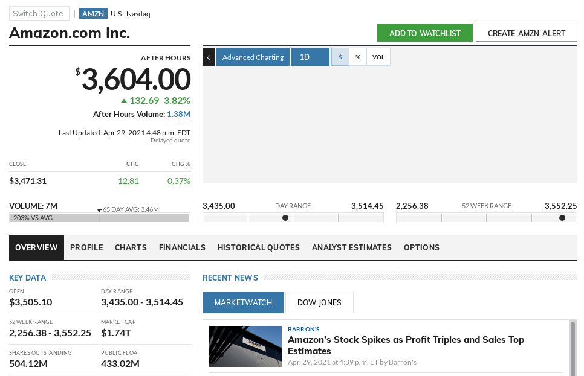Open the Overview tab
This screenshot has height=376, width=584.
click(x=36, y=247)
